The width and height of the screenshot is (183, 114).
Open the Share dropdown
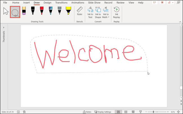click(x=171, y=3)
